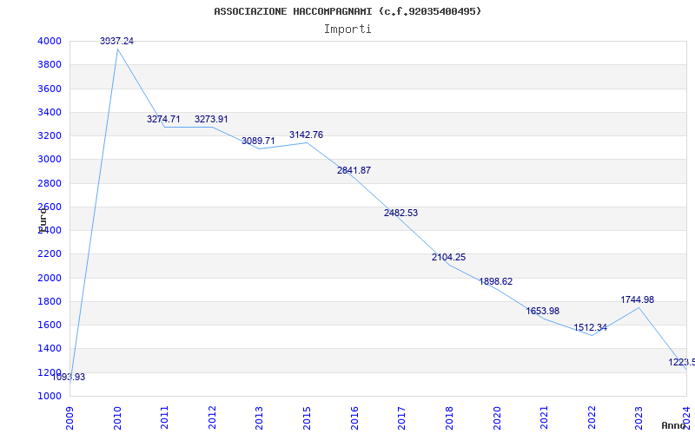Click the Euro y-axis title

pyautogui.click(x=43, y=220)
